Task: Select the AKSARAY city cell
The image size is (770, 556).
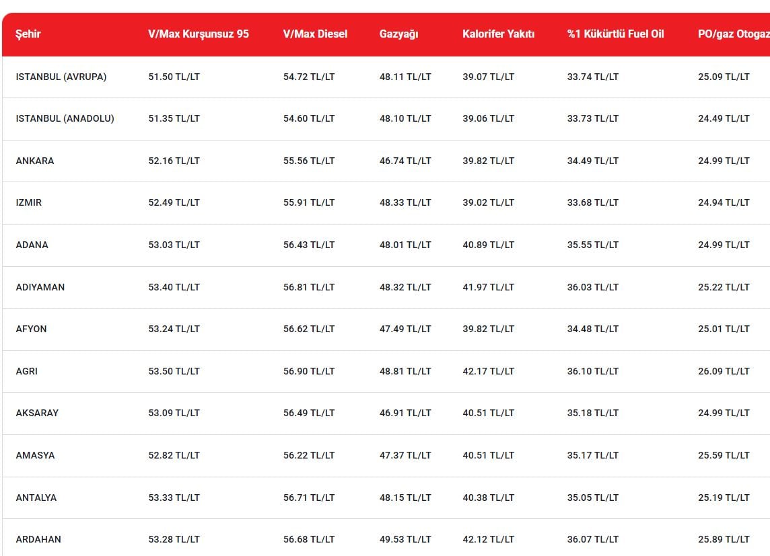Action: [x=37, y=413]
